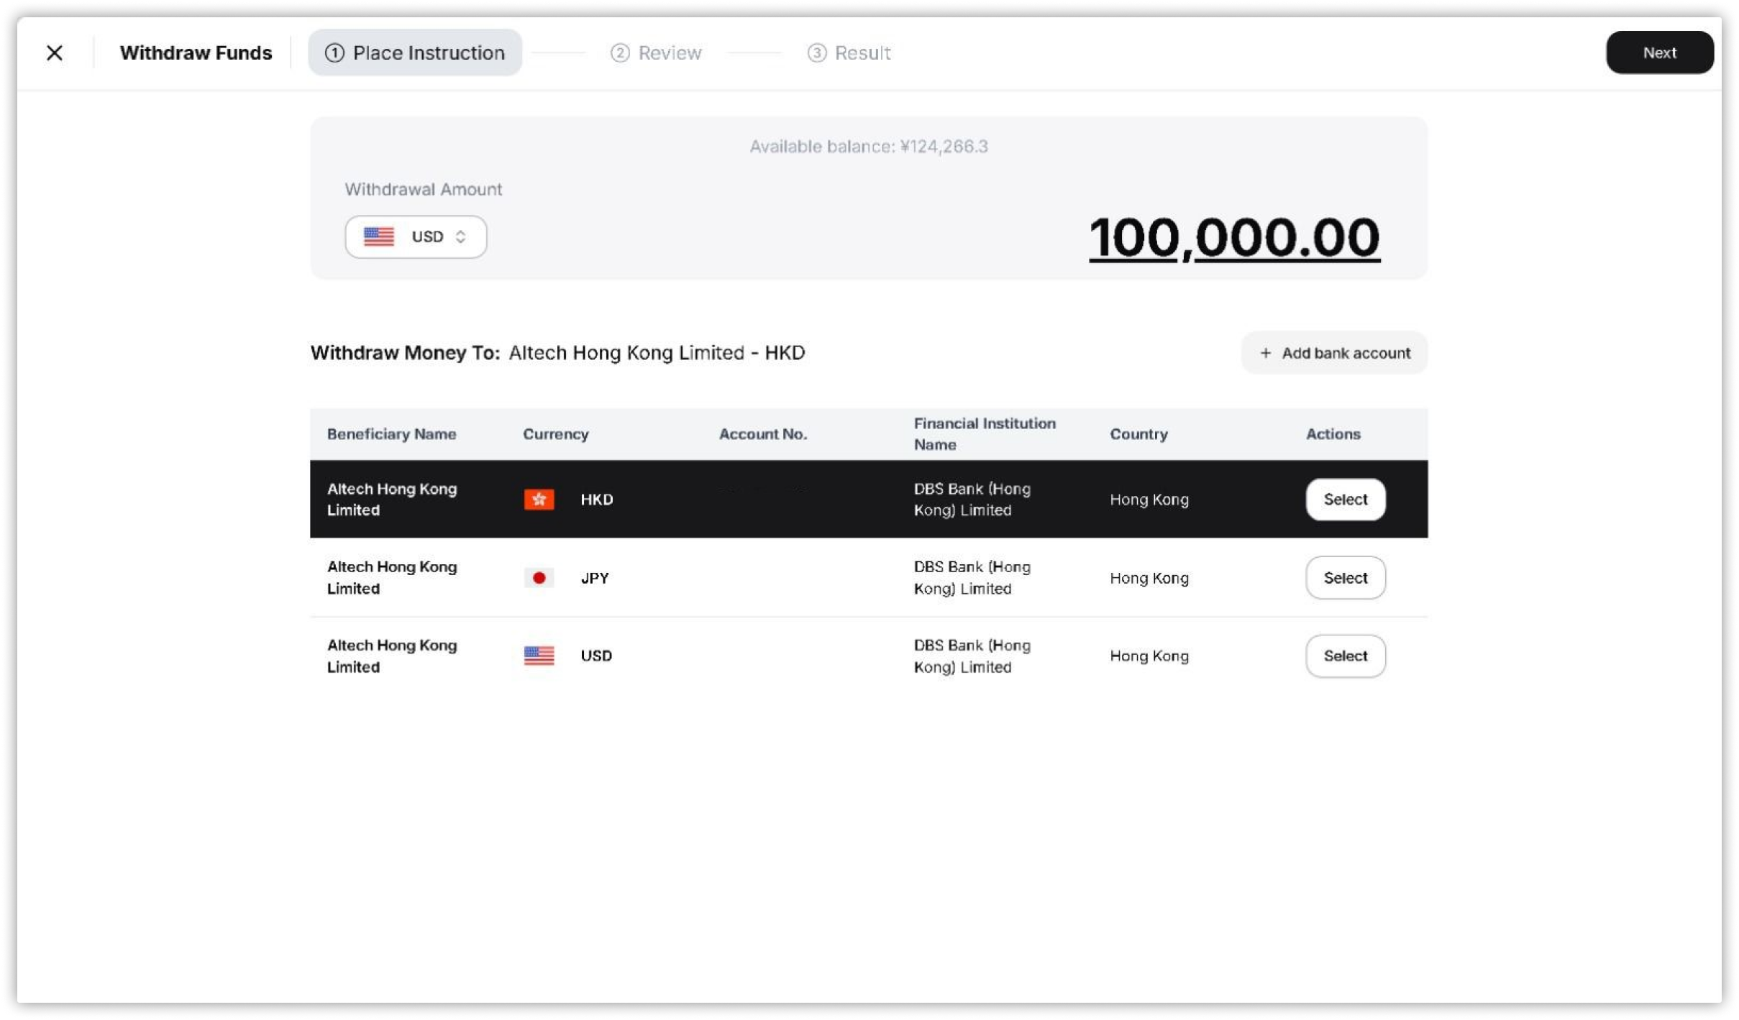Go to Place Instruction step
Viewport: 1739px width, 1020px height.
415,52
